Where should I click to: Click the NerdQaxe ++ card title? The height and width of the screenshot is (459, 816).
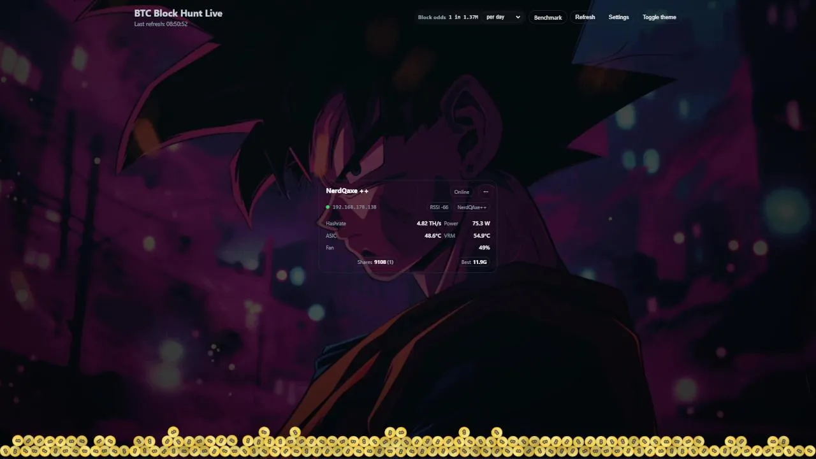coord(347,191)
